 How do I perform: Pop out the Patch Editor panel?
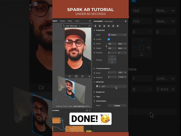pyautogui.click(x=87, y=110)
